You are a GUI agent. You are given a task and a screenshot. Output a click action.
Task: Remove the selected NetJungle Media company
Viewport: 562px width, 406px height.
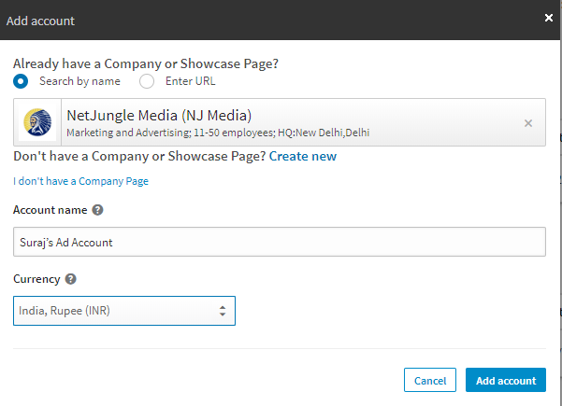click(528, 123)
